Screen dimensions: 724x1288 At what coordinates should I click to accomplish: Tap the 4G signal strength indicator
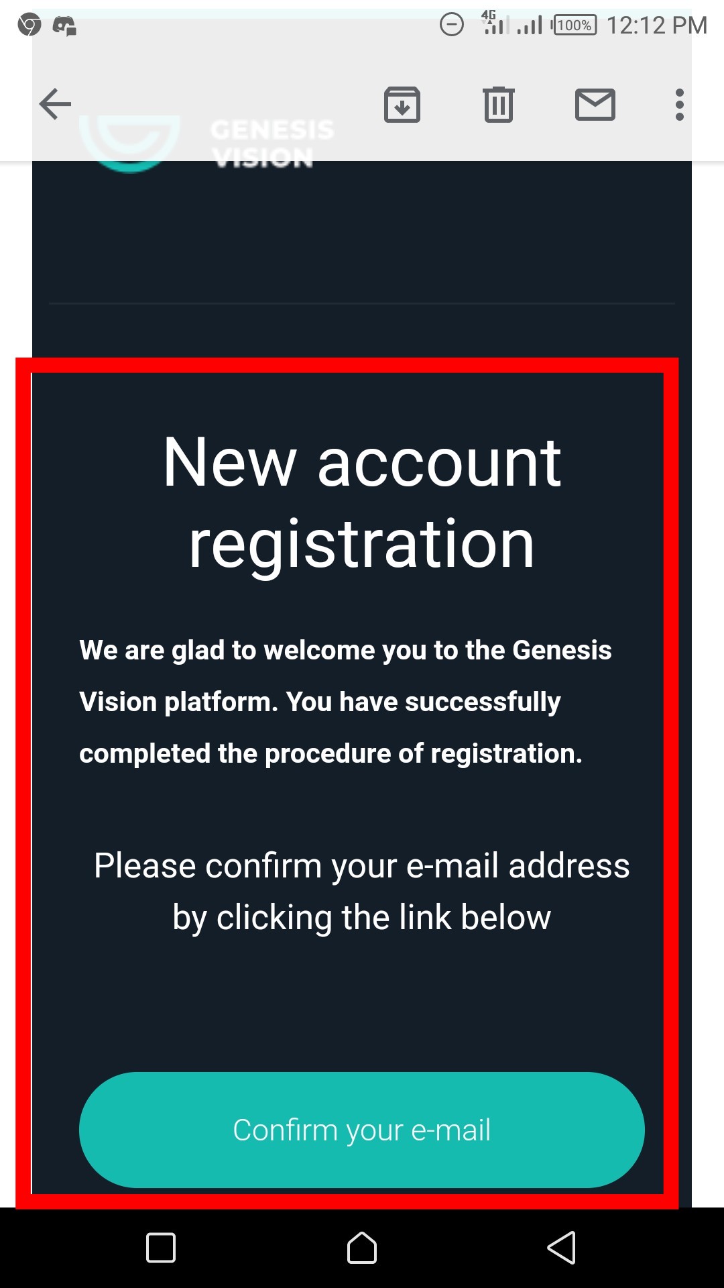(495, 23)
